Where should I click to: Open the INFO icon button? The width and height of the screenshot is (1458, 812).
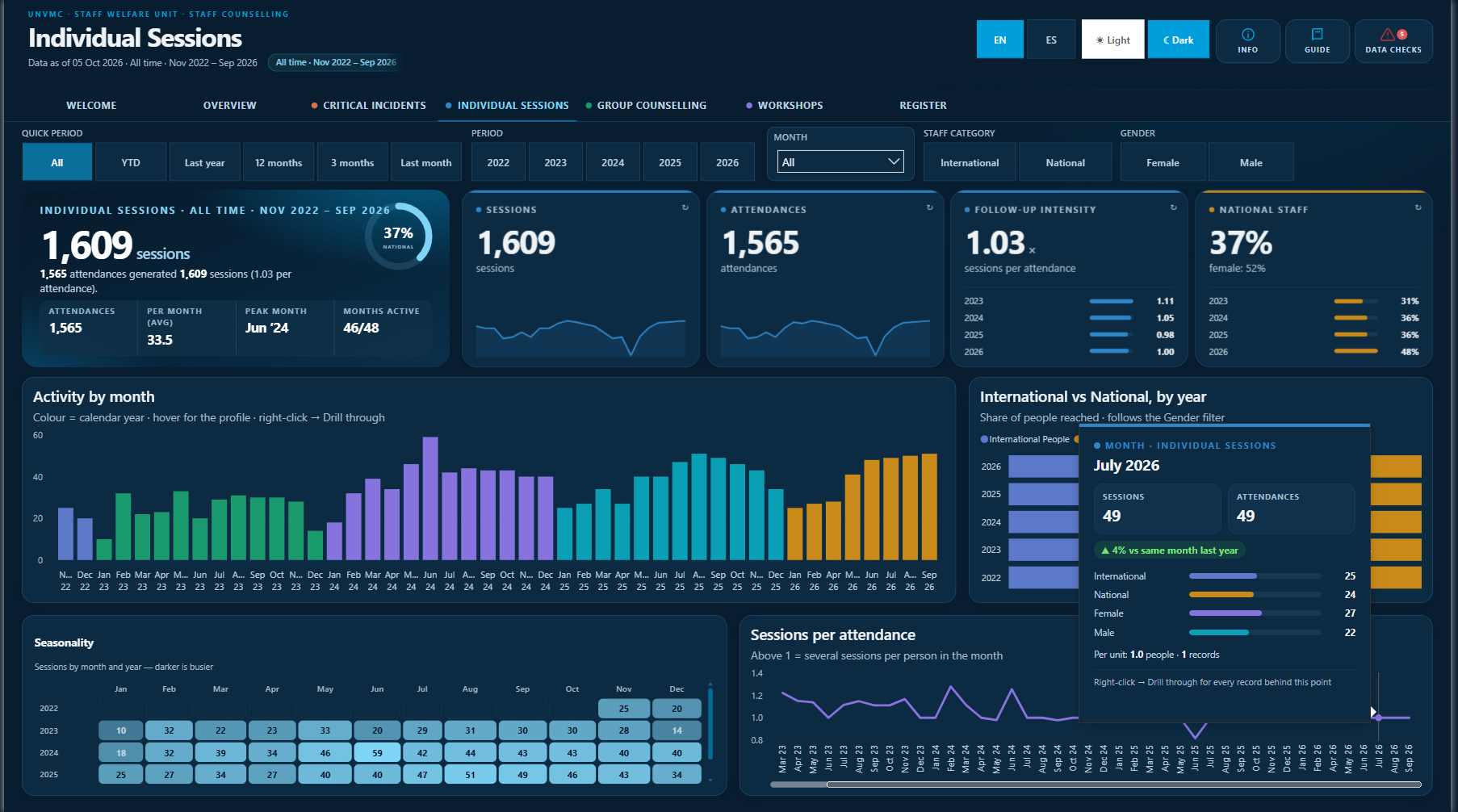point(1247,40)
